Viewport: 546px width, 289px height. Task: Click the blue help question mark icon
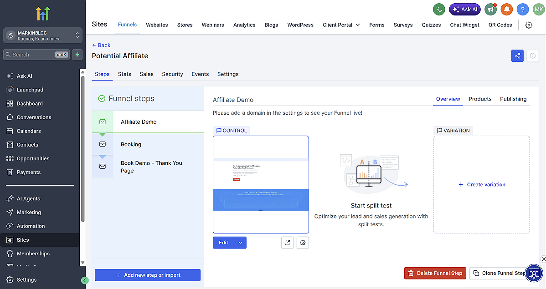click(523, 10)
